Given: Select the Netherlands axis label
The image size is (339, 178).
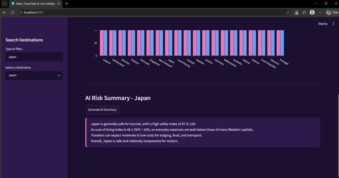Looking at the screenshot, I should tap(230, 63).
